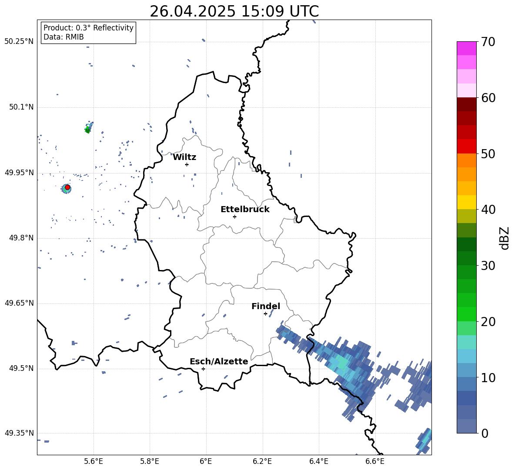Click the 5.8°E longitude label
Viewport: 515px width, 470px height.
pyautogui.click(x=150, y=461)
